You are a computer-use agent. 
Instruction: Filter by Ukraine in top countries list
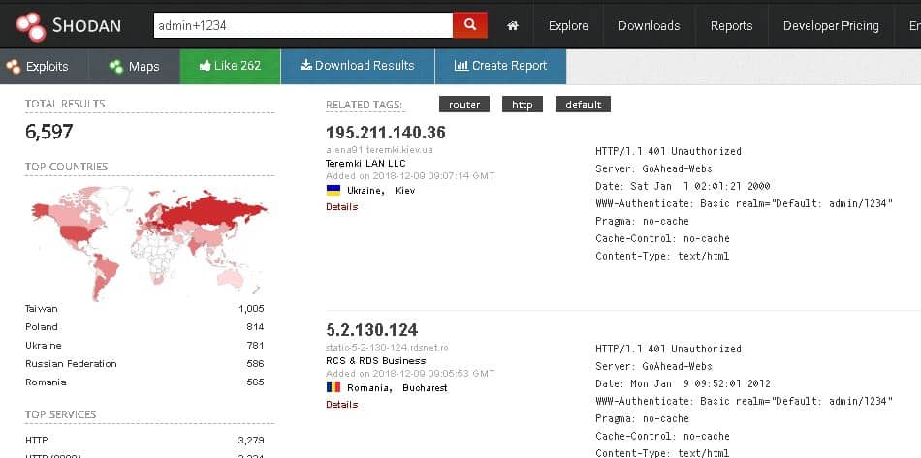43,346
